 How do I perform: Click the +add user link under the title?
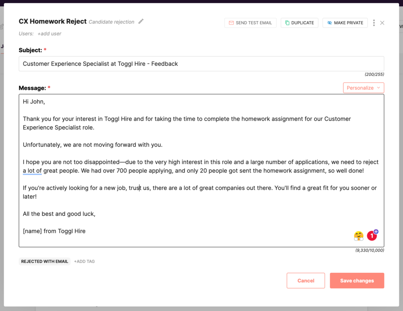click(x=49, y=33)
